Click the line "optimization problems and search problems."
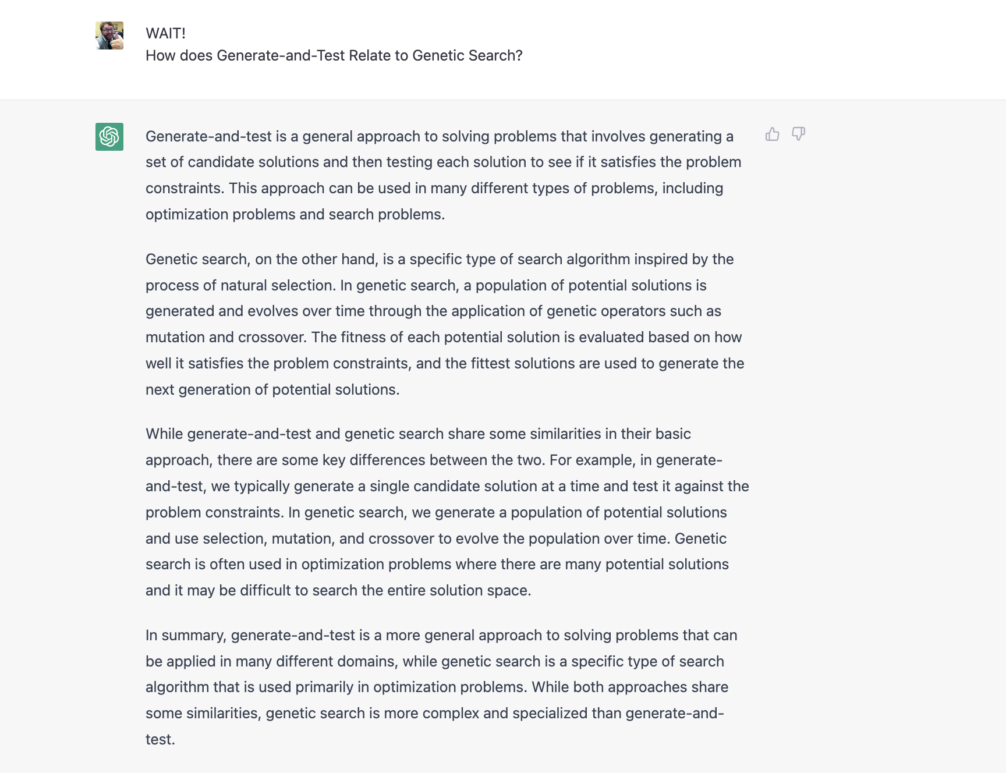1006x773 pixels. click(295, 214)
